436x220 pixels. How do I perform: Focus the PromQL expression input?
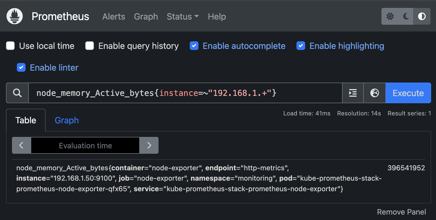185,93
